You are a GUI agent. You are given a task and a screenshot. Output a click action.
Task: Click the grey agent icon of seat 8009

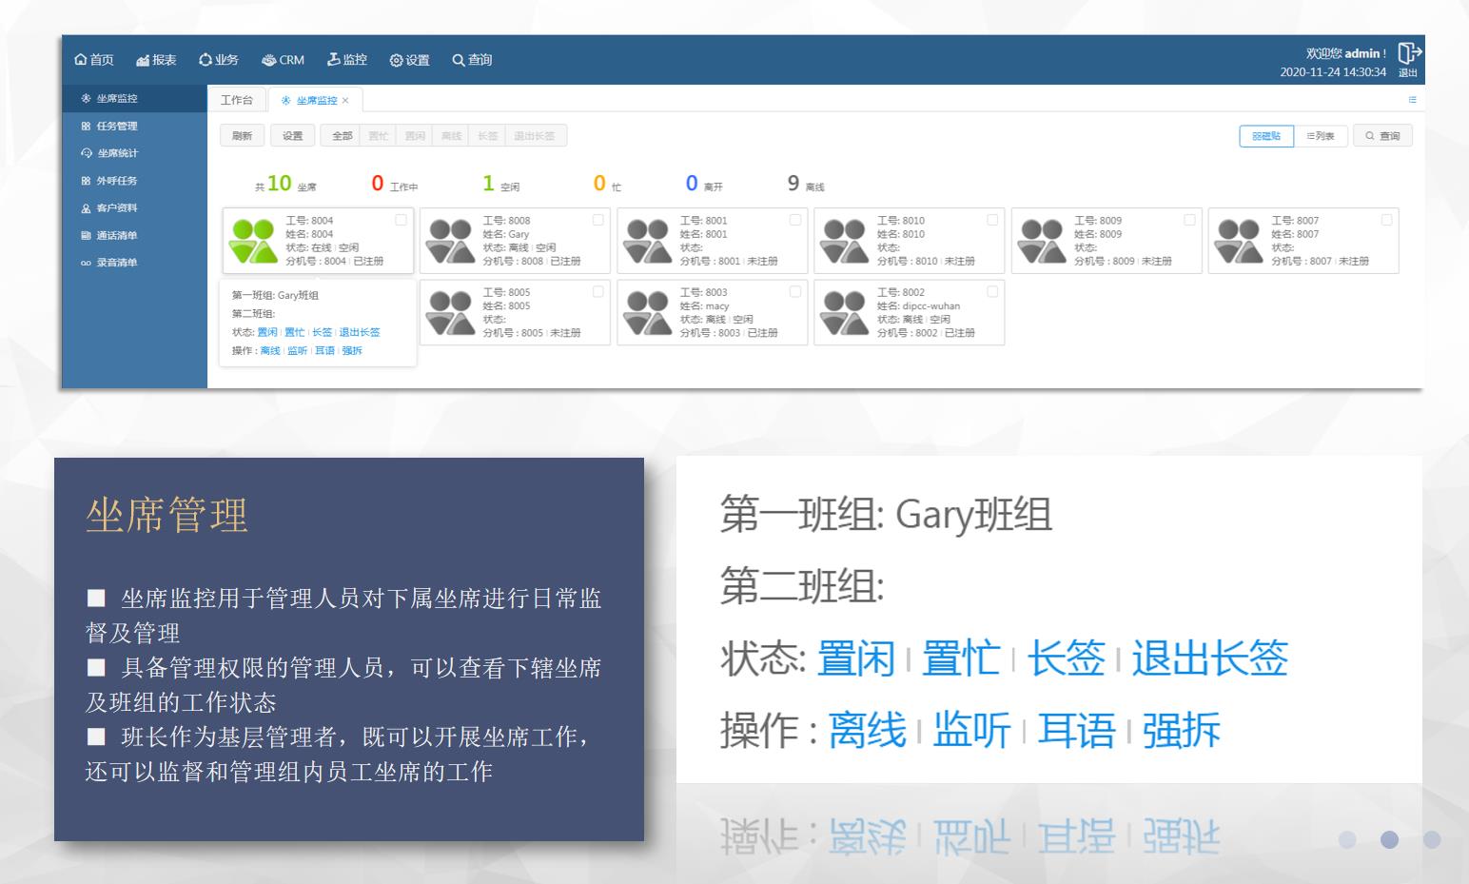click(x=1042, y=241)
